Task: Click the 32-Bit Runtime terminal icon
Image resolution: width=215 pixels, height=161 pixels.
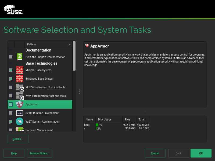Action: tap(20, 113)
